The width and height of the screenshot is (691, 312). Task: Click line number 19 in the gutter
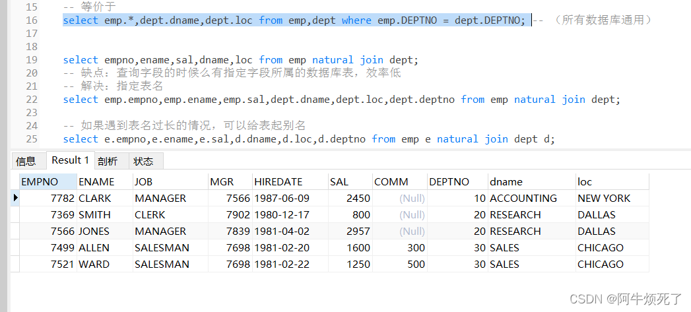[32, 60]
